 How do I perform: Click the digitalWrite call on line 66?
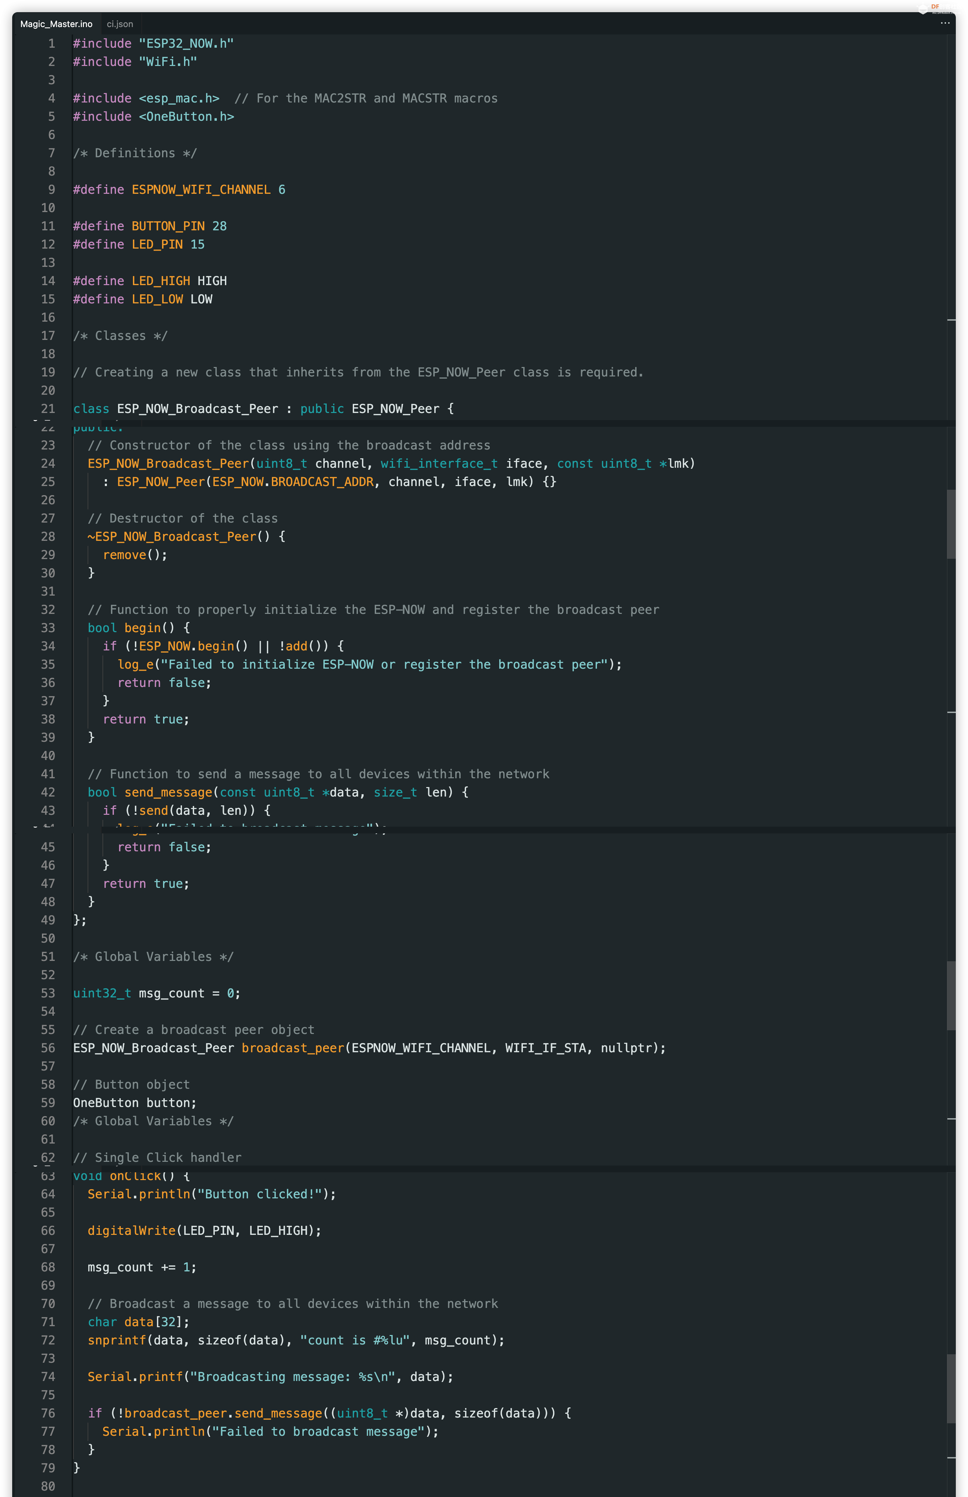tap(131, 1230)
